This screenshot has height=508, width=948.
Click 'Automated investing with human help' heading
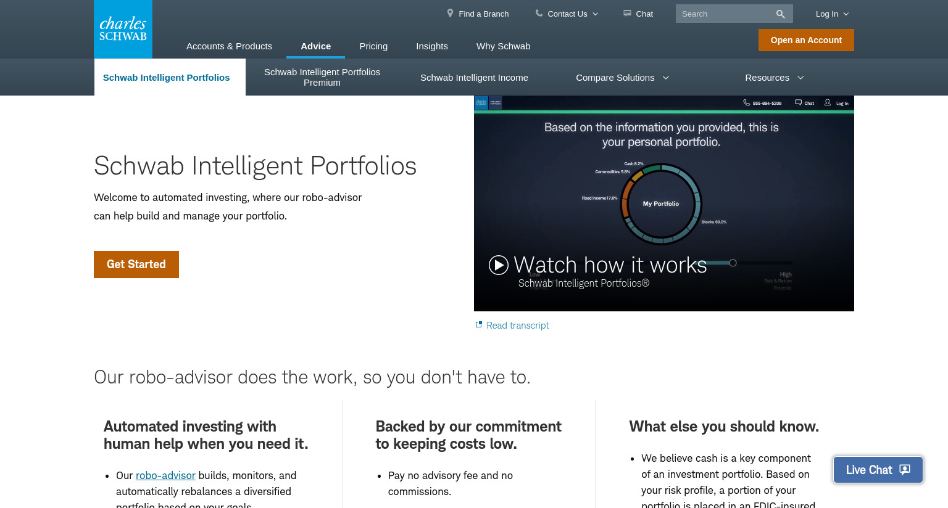click(206, 435)
